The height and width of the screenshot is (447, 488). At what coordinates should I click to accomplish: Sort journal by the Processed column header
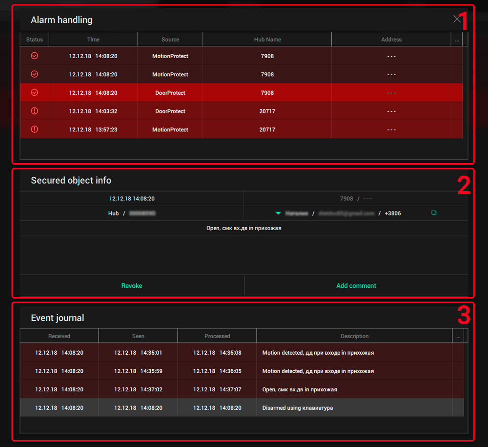[x=217, y=336]
